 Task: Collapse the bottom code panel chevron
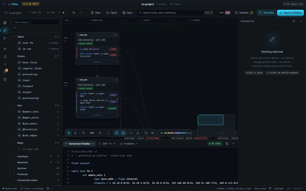[233, 144]
